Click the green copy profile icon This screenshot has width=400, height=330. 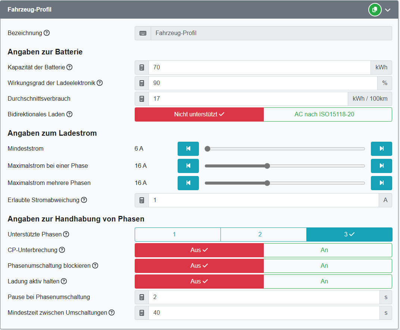click(x=375, y=10)
